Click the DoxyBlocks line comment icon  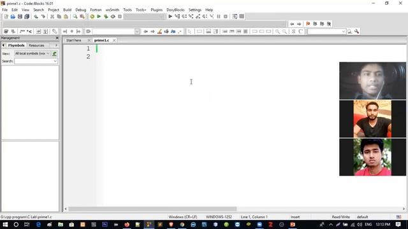tap(29, 31)
